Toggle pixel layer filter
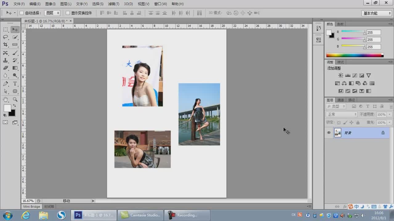This screenshot has width=394, height=221. [354, 106]
